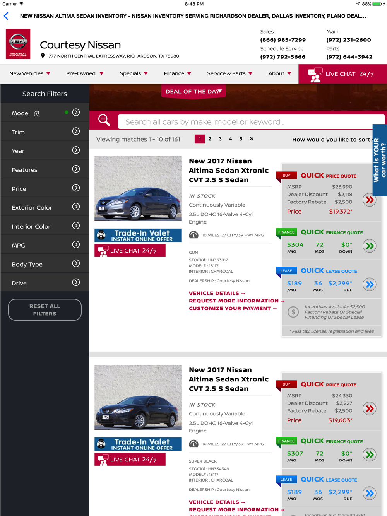
Task: Click Request More Information for the second Altima
Action: pyautogui.click(x=236, y=510)
